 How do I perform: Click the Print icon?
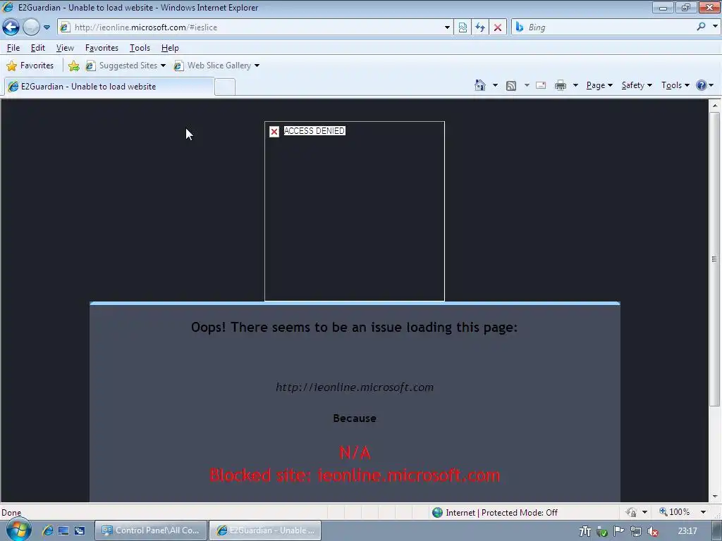(561, 85)
